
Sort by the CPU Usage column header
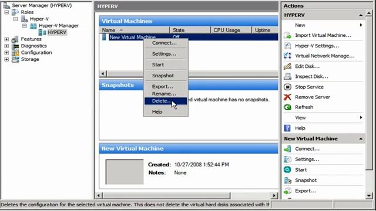click(x=231, y=30)
